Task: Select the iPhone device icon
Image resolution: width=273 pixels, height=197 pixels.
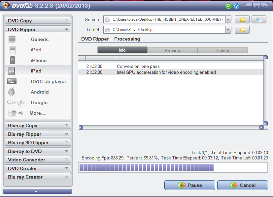Action: point(12,60)
